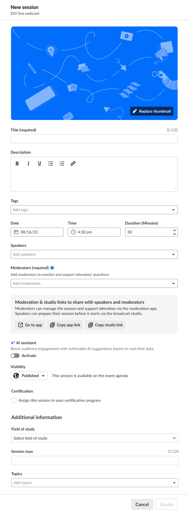
Task: Toggle bold formatting in Description
Action: (17, 163)
